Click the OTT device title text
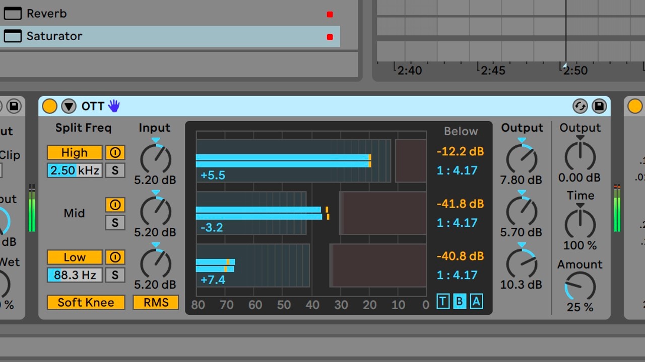Image resolution: width=645 pixels, height=362 pixels. point(93,106)
